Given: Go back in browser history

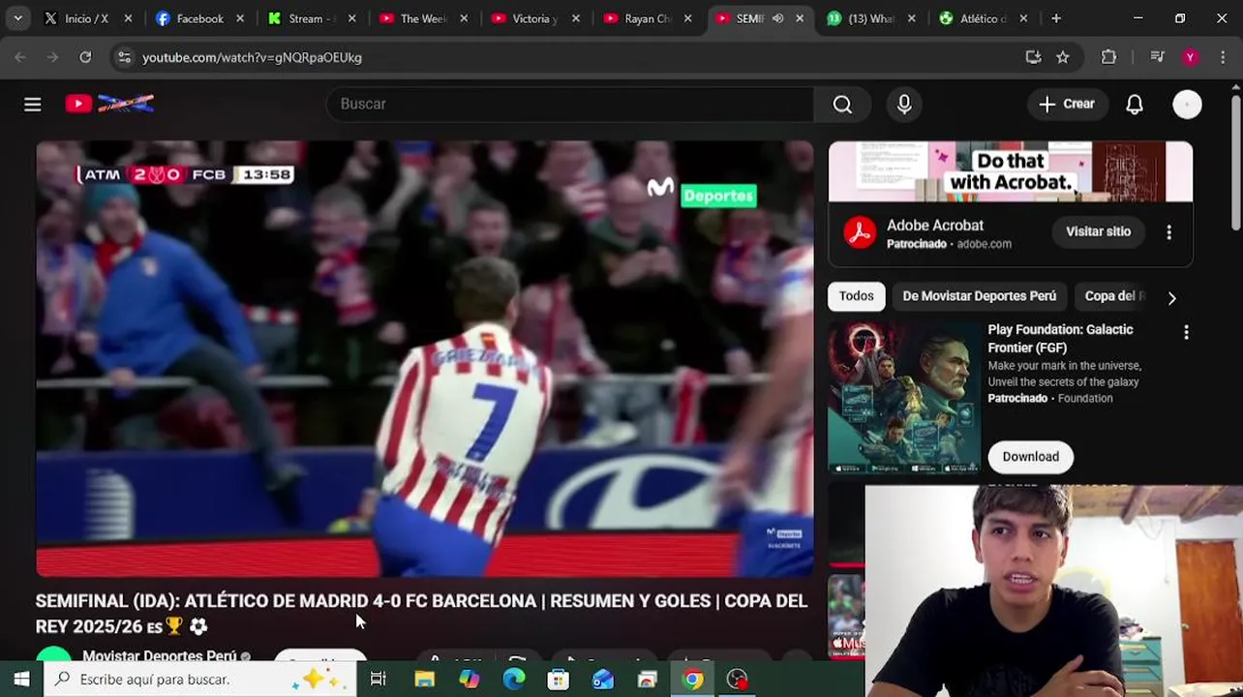Looking at the screenshot, I should coord(20,57).
